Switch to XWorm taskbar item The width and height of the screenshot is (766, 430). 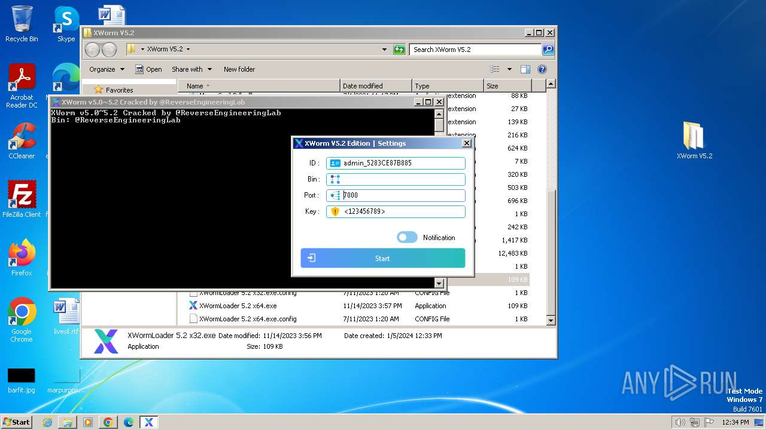tap(149, 422)
